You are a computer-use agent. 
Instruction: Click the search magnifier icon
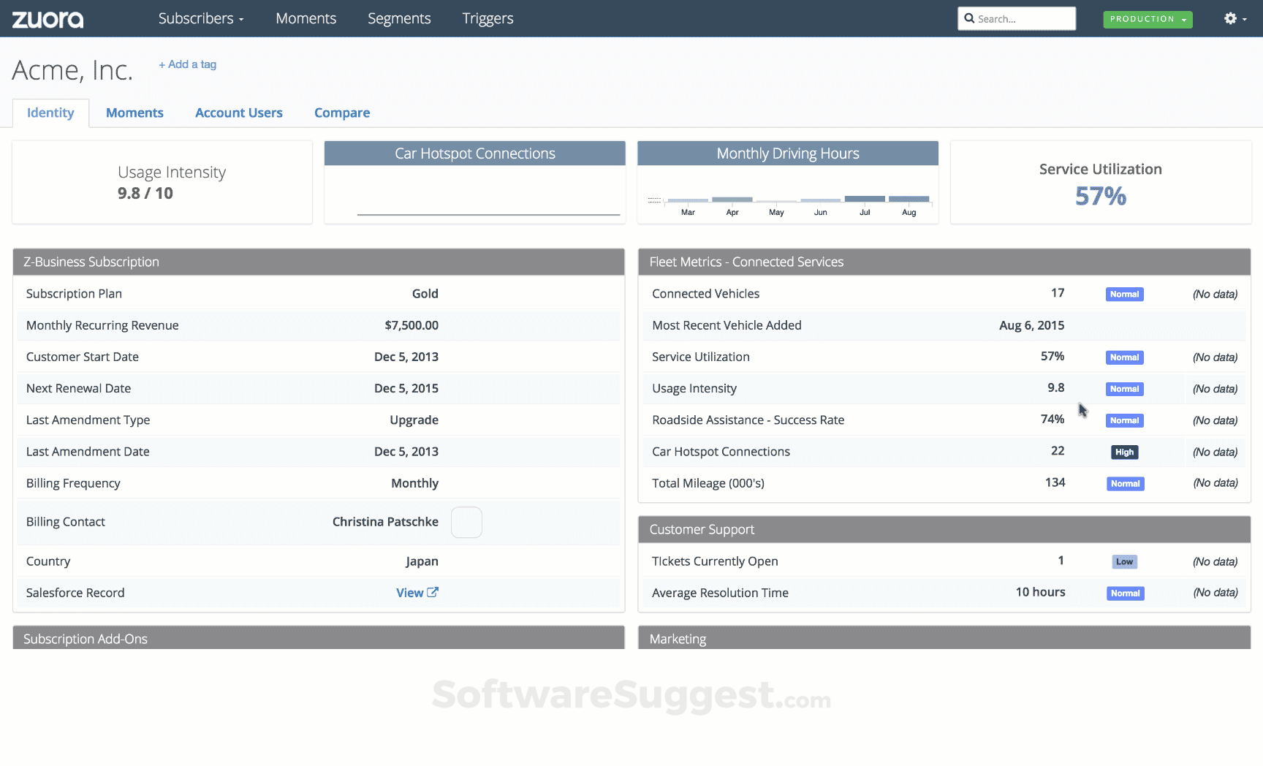pyautogui.click(x=969, y=19)
